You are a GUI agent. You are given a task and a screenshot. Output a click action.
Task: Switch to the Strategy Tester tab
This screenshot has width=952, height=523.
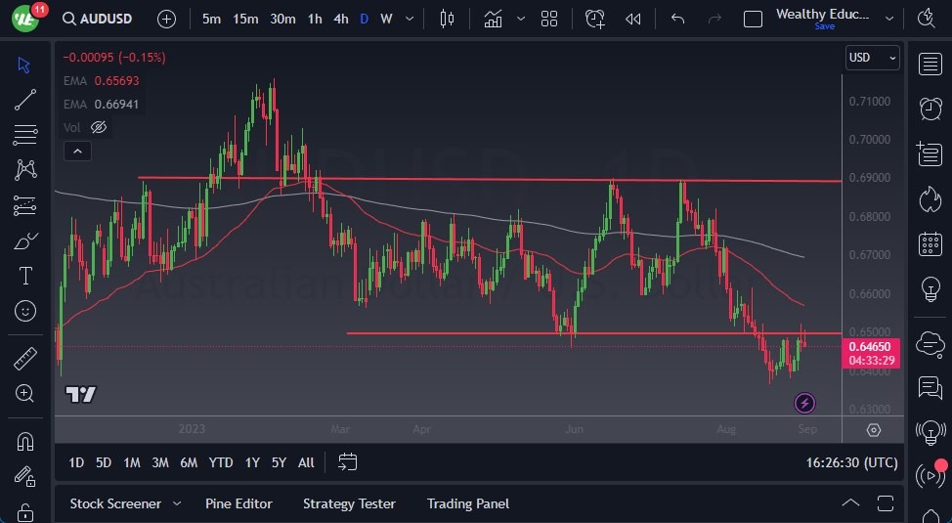pos(349,503)
